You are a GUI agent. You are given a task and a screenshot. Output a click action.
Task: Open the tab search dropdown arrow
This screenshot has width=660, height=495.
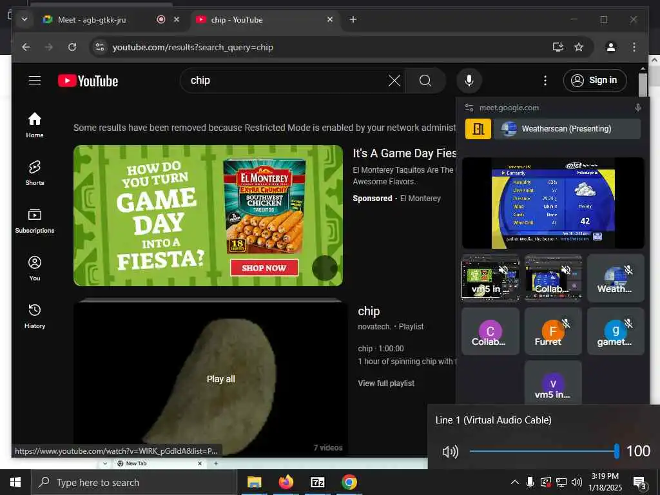coord(24,19)
